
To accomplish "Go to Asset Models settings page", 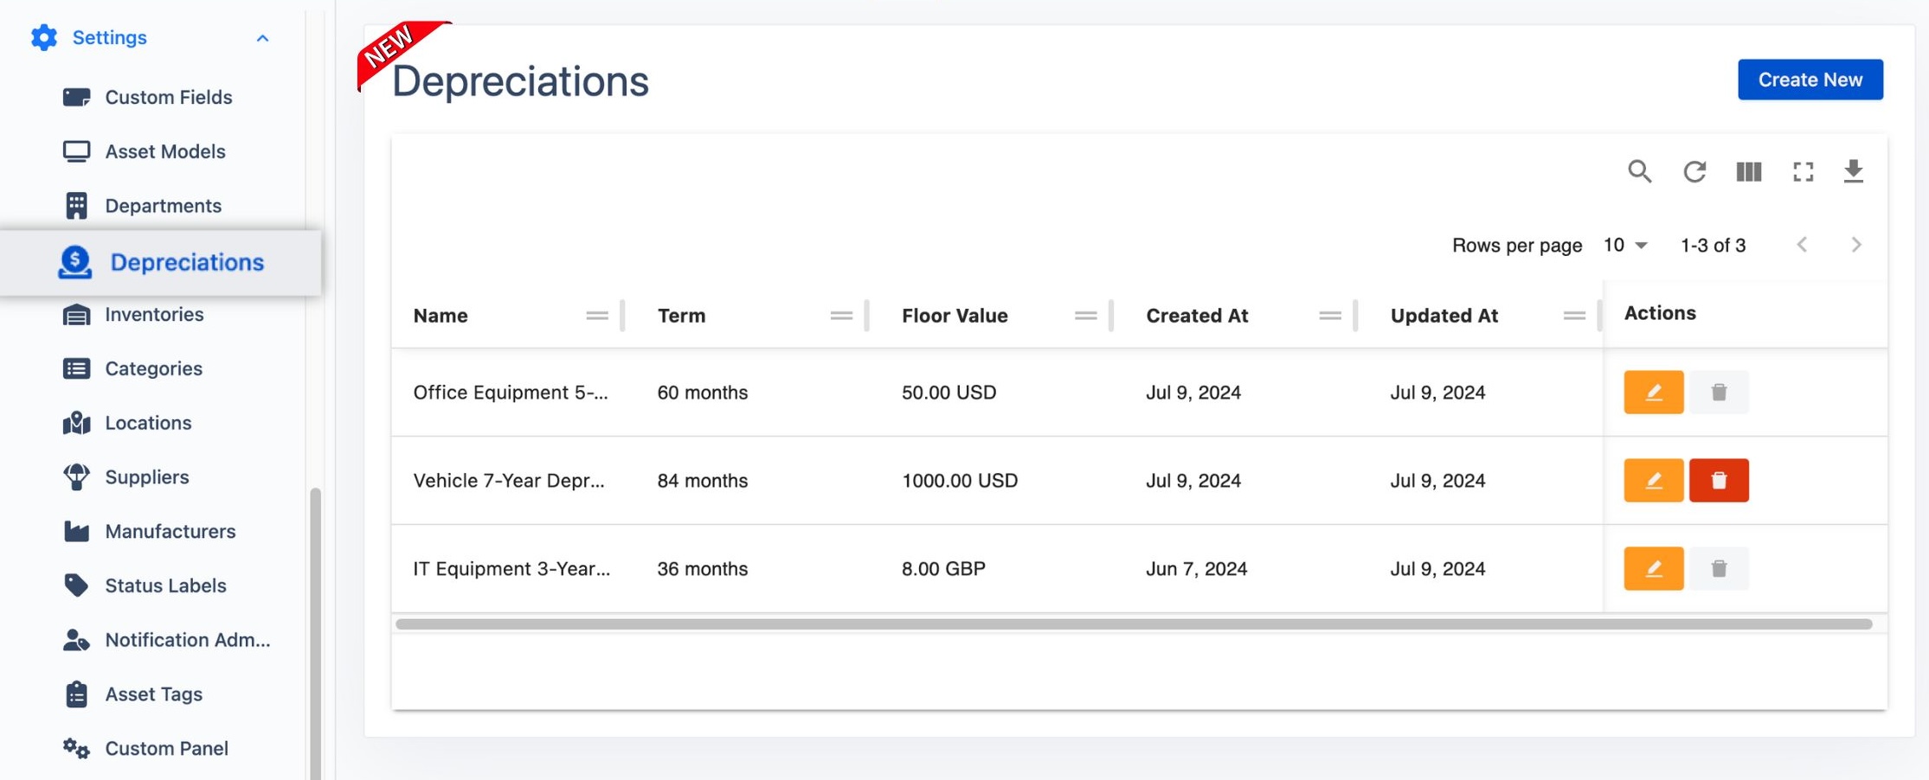I will click(x=164, y=151).
